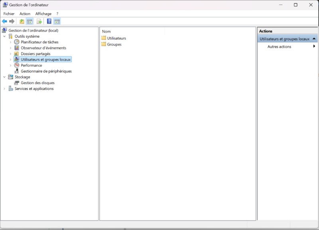Open the Action menu

(25, 14)
